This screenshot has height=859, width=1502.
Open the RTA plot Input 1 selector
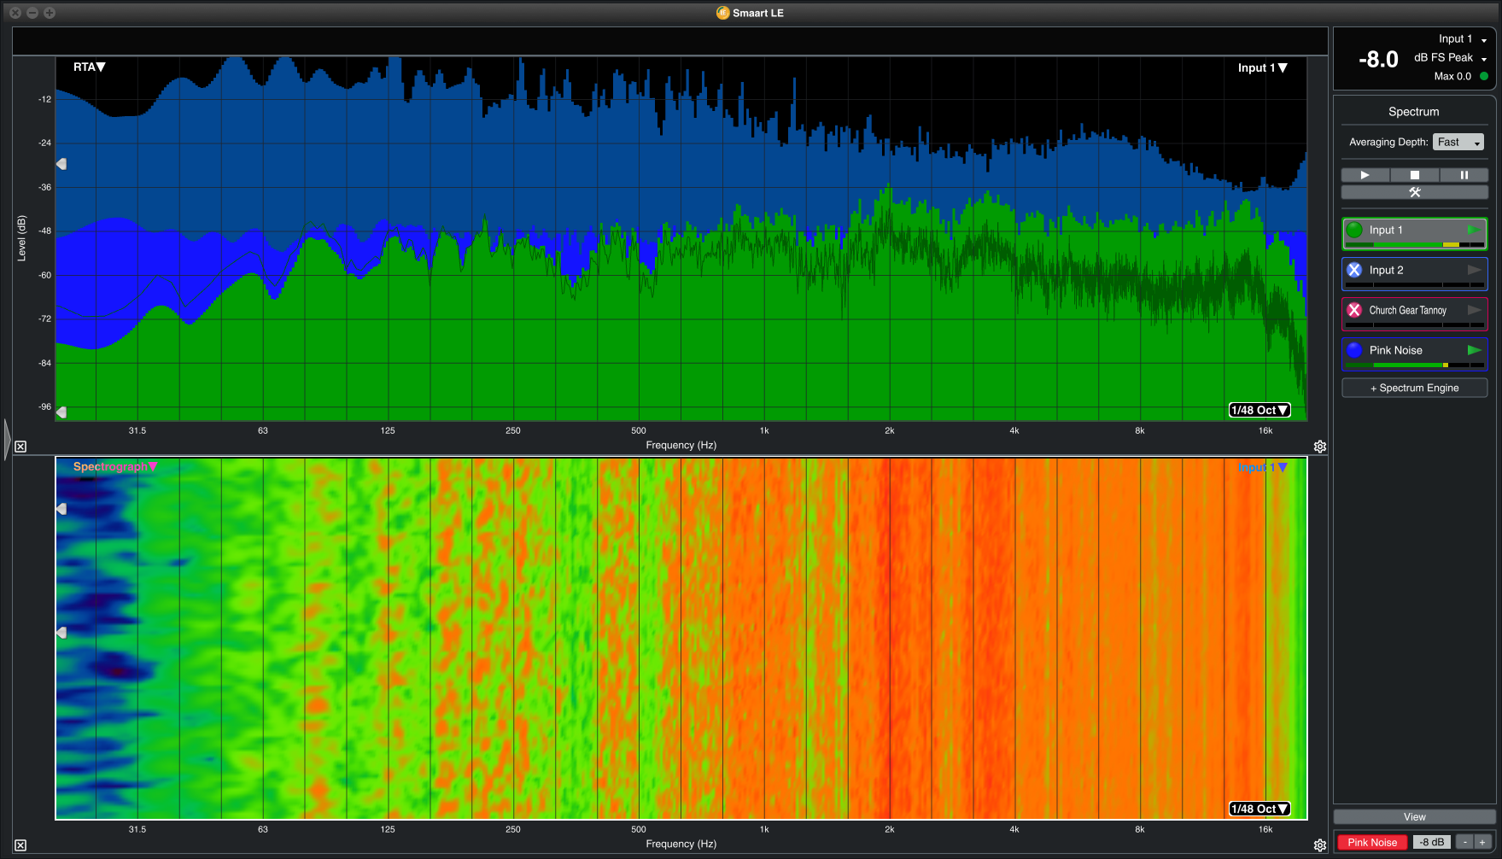point(1263,67)
